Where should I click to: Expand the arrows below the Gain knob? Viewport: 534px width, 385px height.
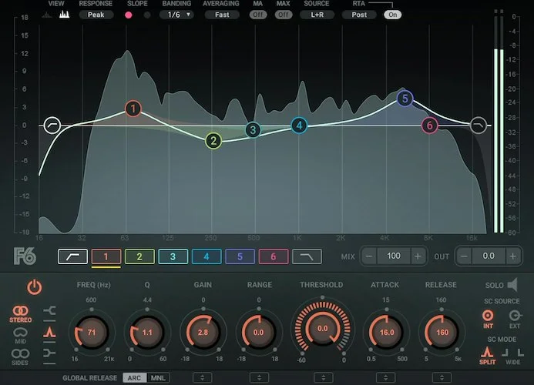click(x=203, y=377)
